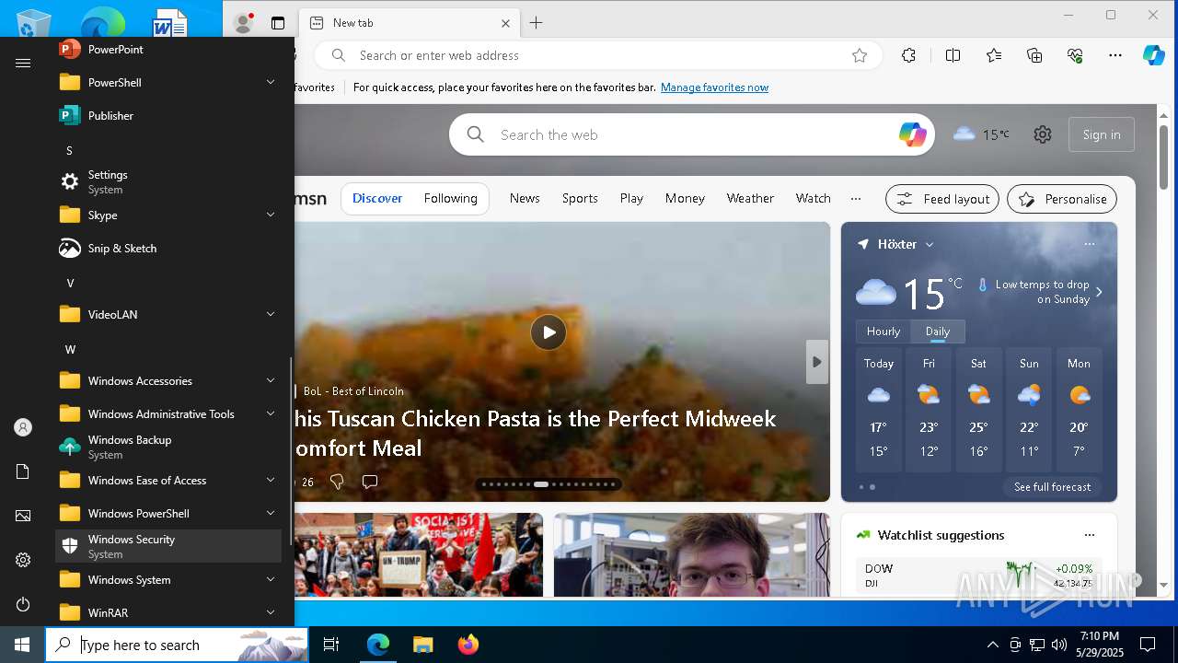Open Windows Backup entry

[x=168, y=447]
